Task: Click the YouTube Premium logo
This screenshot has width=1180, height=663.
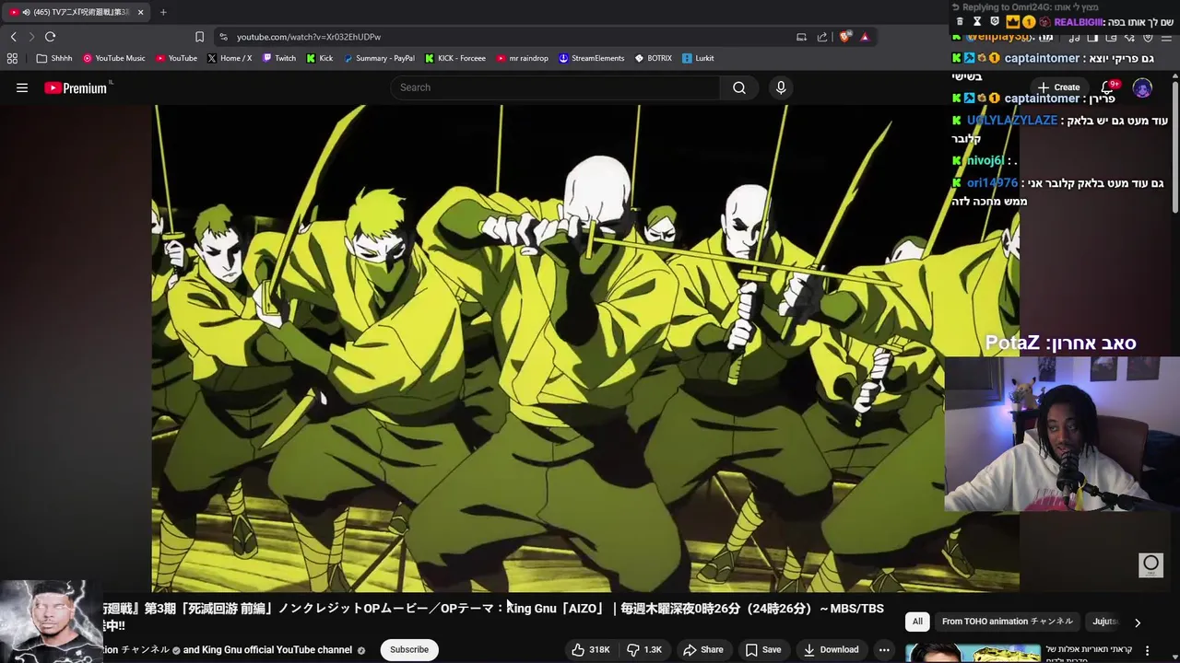Action: 76,87
